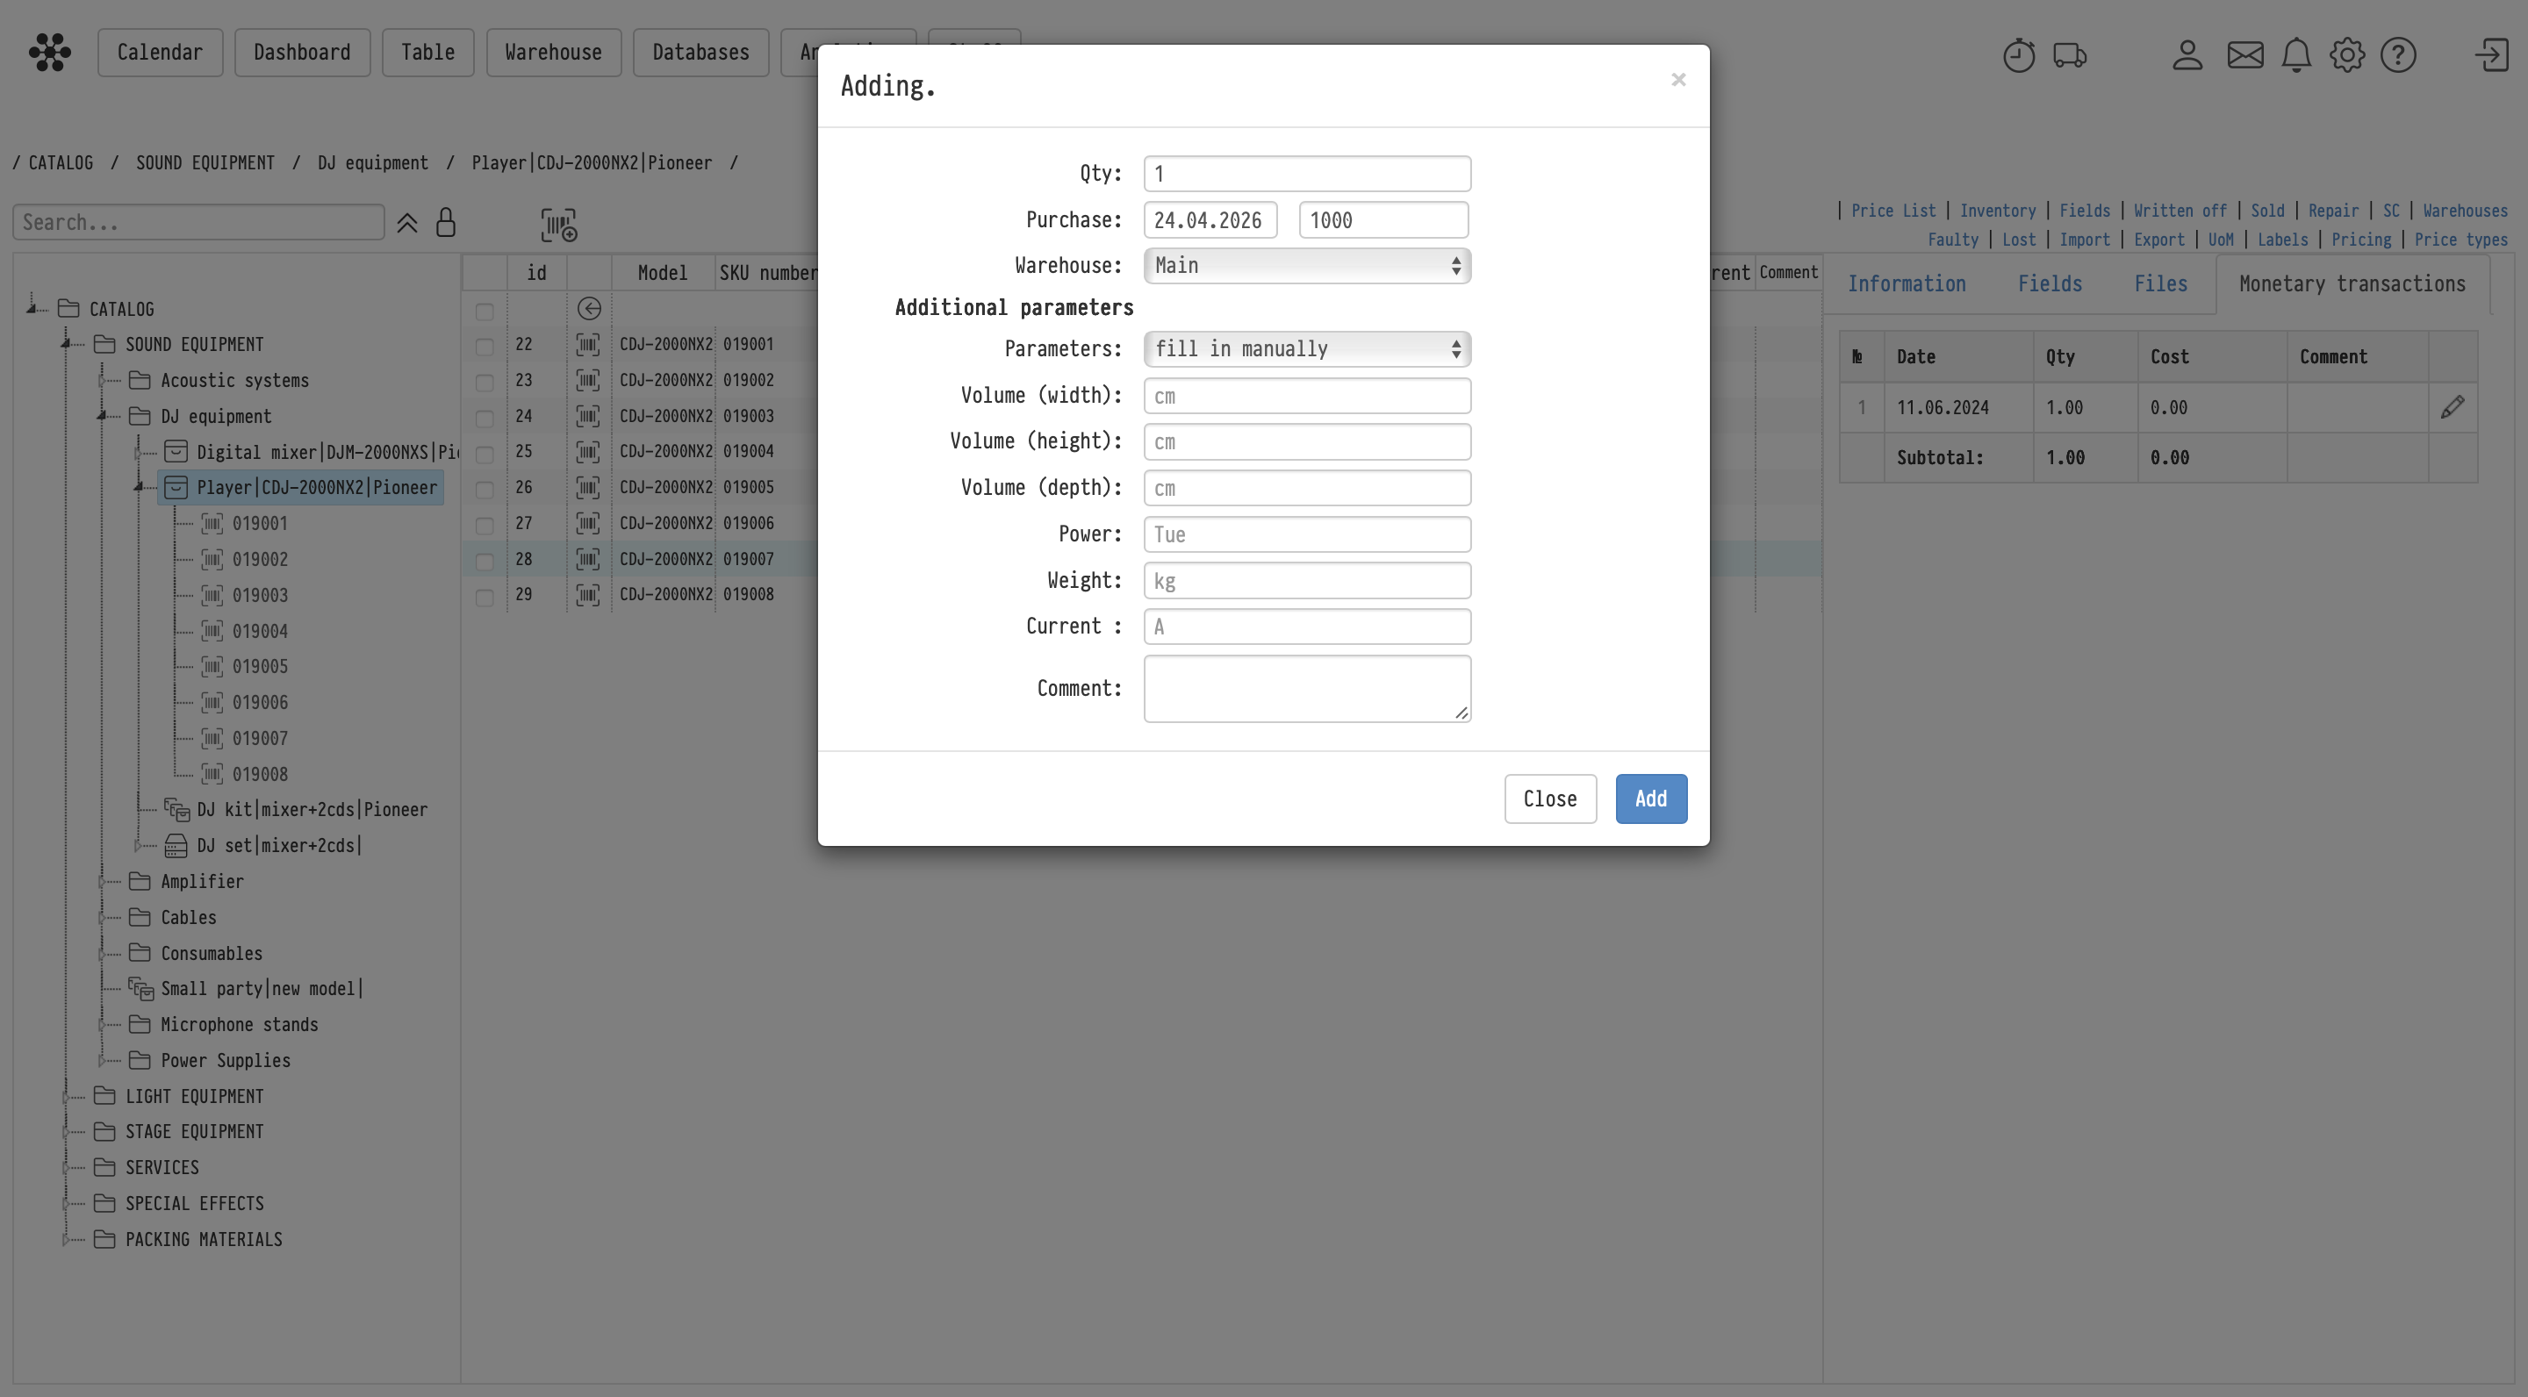Screen dimensions: 2528x1397
Task: Check the box for row id 25
Action: pyautogui.click(x=485, y=454)
